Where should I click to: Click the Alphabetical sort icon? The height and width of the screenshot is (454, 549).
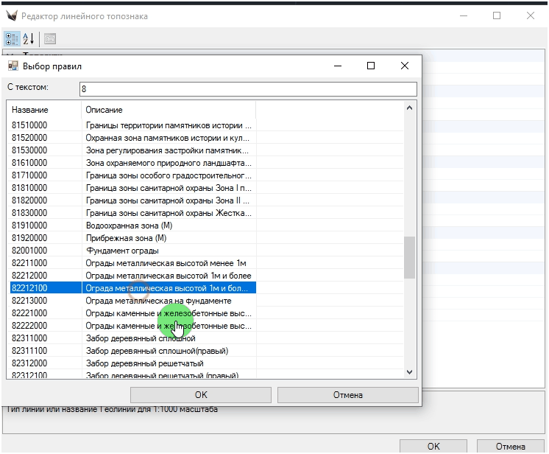point(29,39)
